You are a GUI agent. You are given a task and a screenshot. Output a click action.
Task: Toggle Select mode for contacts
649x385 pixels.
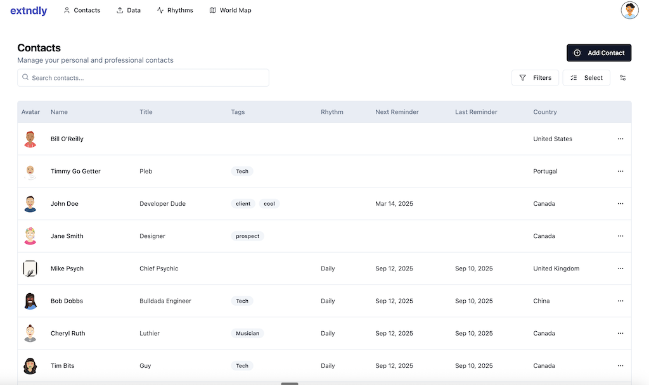tap(586, 78)
